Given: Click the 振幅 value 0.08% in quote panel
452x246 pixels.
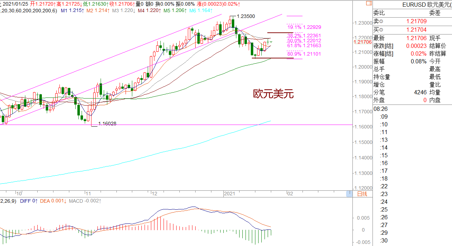Looking at the screenshot, I should 419,61.
